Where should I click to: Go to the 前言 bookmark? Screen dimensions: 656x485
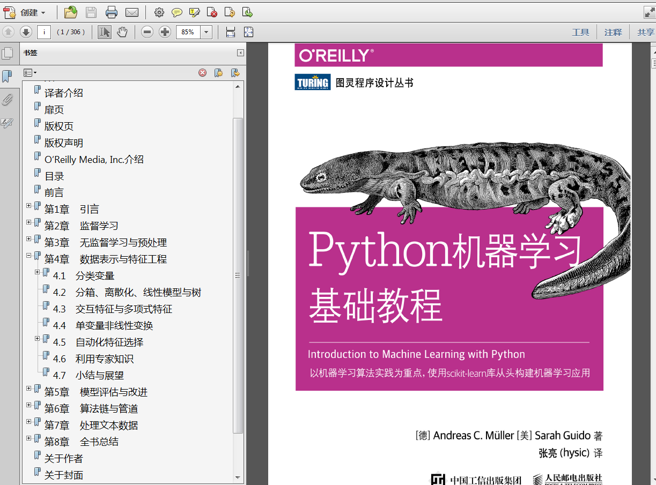(x=54, y=192)
